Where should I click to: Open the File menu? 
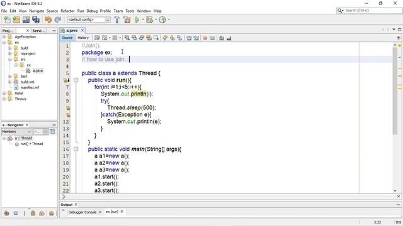(4, 11)
